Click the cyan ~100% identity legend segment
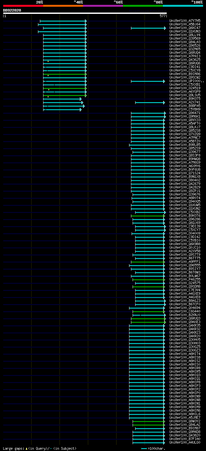Image resolution: width=206 pixels, height=451 pixels. click(x=183, y=5)
